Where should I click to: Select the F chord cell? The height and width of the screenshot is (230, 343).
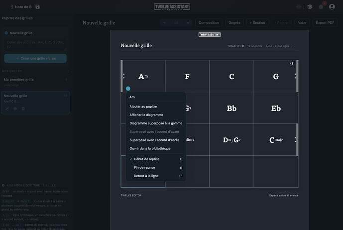[187, 76]
